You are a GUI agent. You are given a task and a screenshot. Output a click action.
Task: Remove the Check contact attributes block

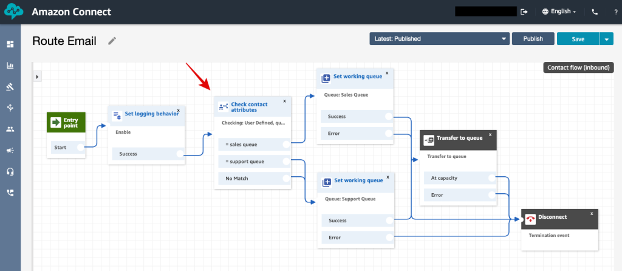[x=284, y=101]
